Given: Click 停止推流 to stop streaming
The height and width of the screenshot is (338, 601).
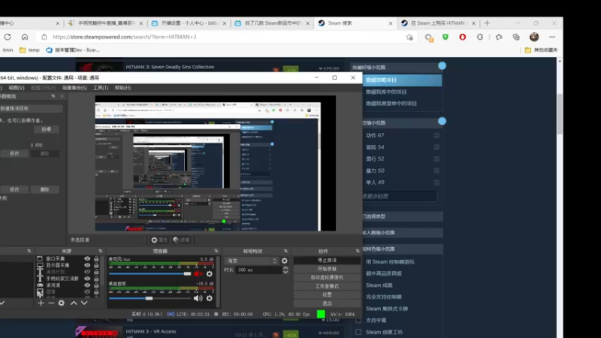Looking at the screenshot, I should pyautogui.click(x=327, y=260).
